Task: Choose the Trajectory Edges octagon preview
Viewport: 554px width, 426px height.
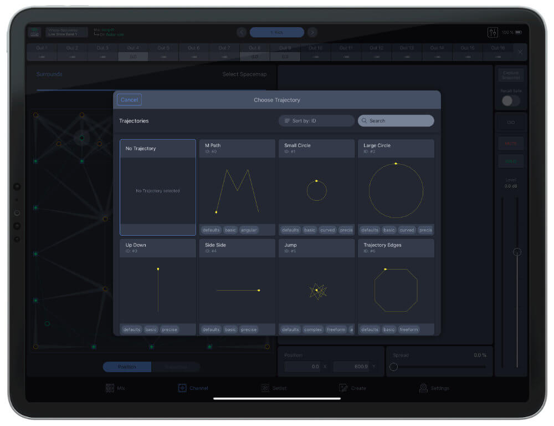Action: [396, 290]
